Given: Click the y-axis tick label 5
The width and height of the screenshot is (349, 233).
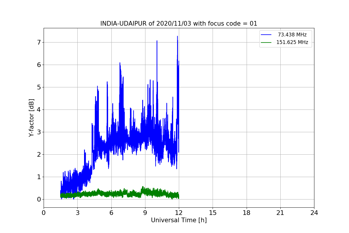Looking at the screenshot, I should pyautogui.click(x=39, y=87).
